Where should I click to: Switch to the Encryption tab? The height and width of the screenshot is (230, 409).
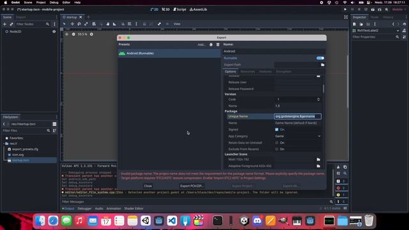click(x=284, y=72)
